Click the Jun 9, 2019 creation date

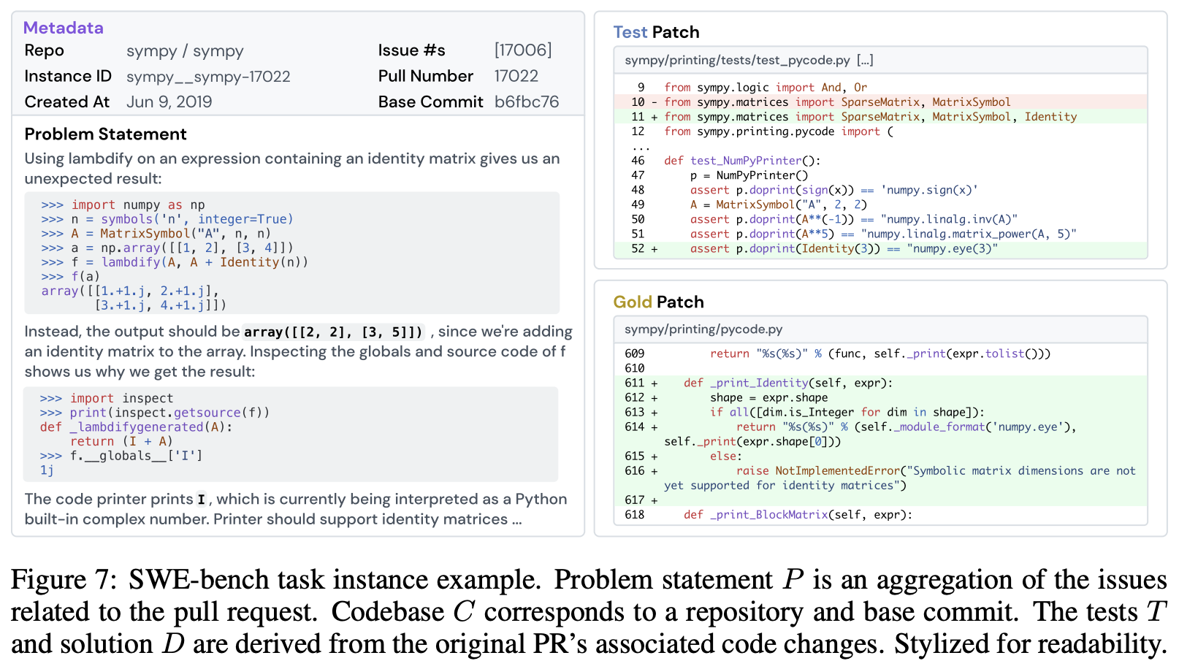169,102
